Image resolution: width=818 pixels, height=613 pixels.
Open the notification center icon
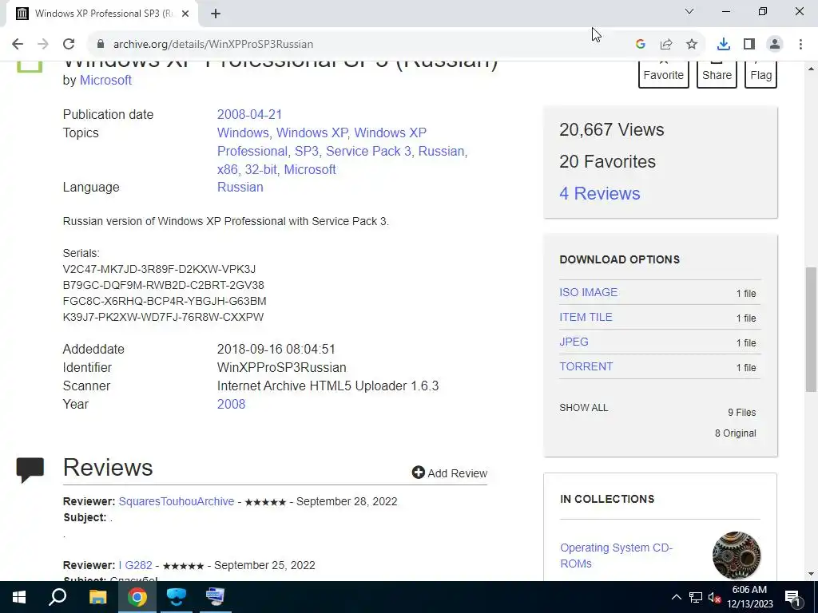(792, 597)
